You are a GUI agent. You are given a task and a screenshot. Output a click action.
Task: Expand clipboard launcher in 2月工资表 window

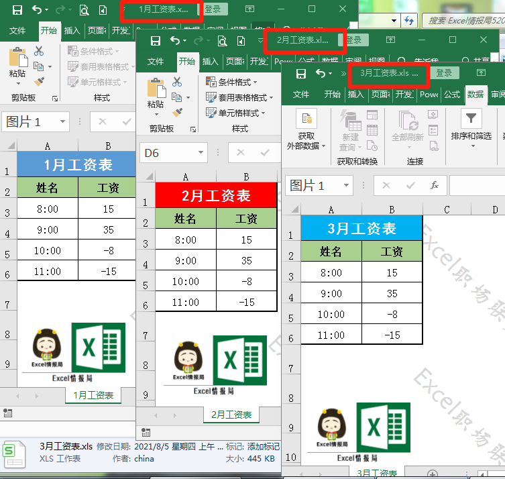point(193,129)
